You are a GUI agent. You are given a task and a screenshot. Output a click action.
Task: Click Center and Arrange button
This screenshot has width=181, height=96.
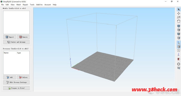(x=16, y=42)
